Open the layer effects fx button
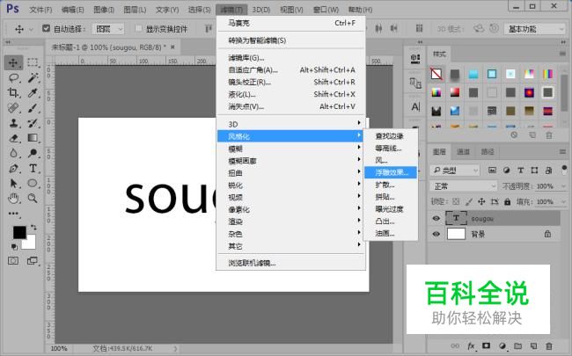Image resolution: width=572 pixels, height=356 pixels. point(471,345)
